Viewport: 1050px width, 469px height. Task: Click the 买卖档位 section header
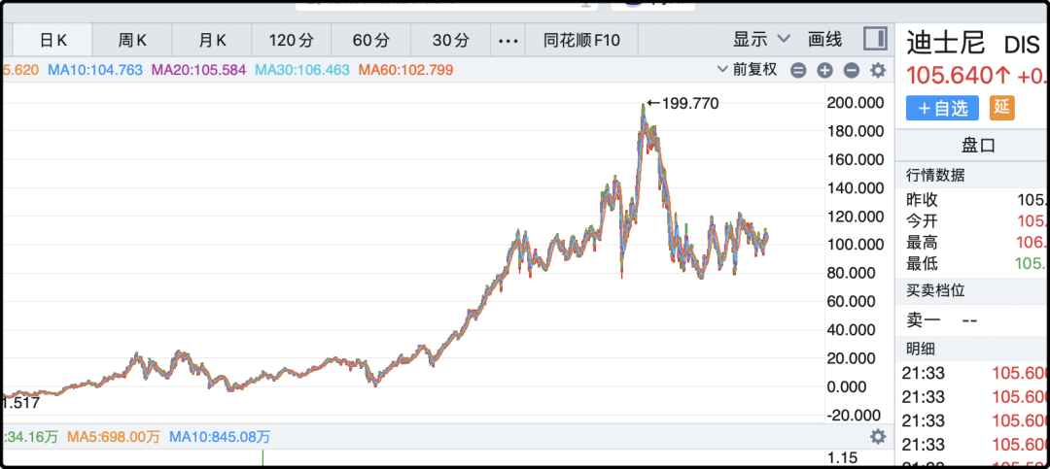tap(935, 291)
